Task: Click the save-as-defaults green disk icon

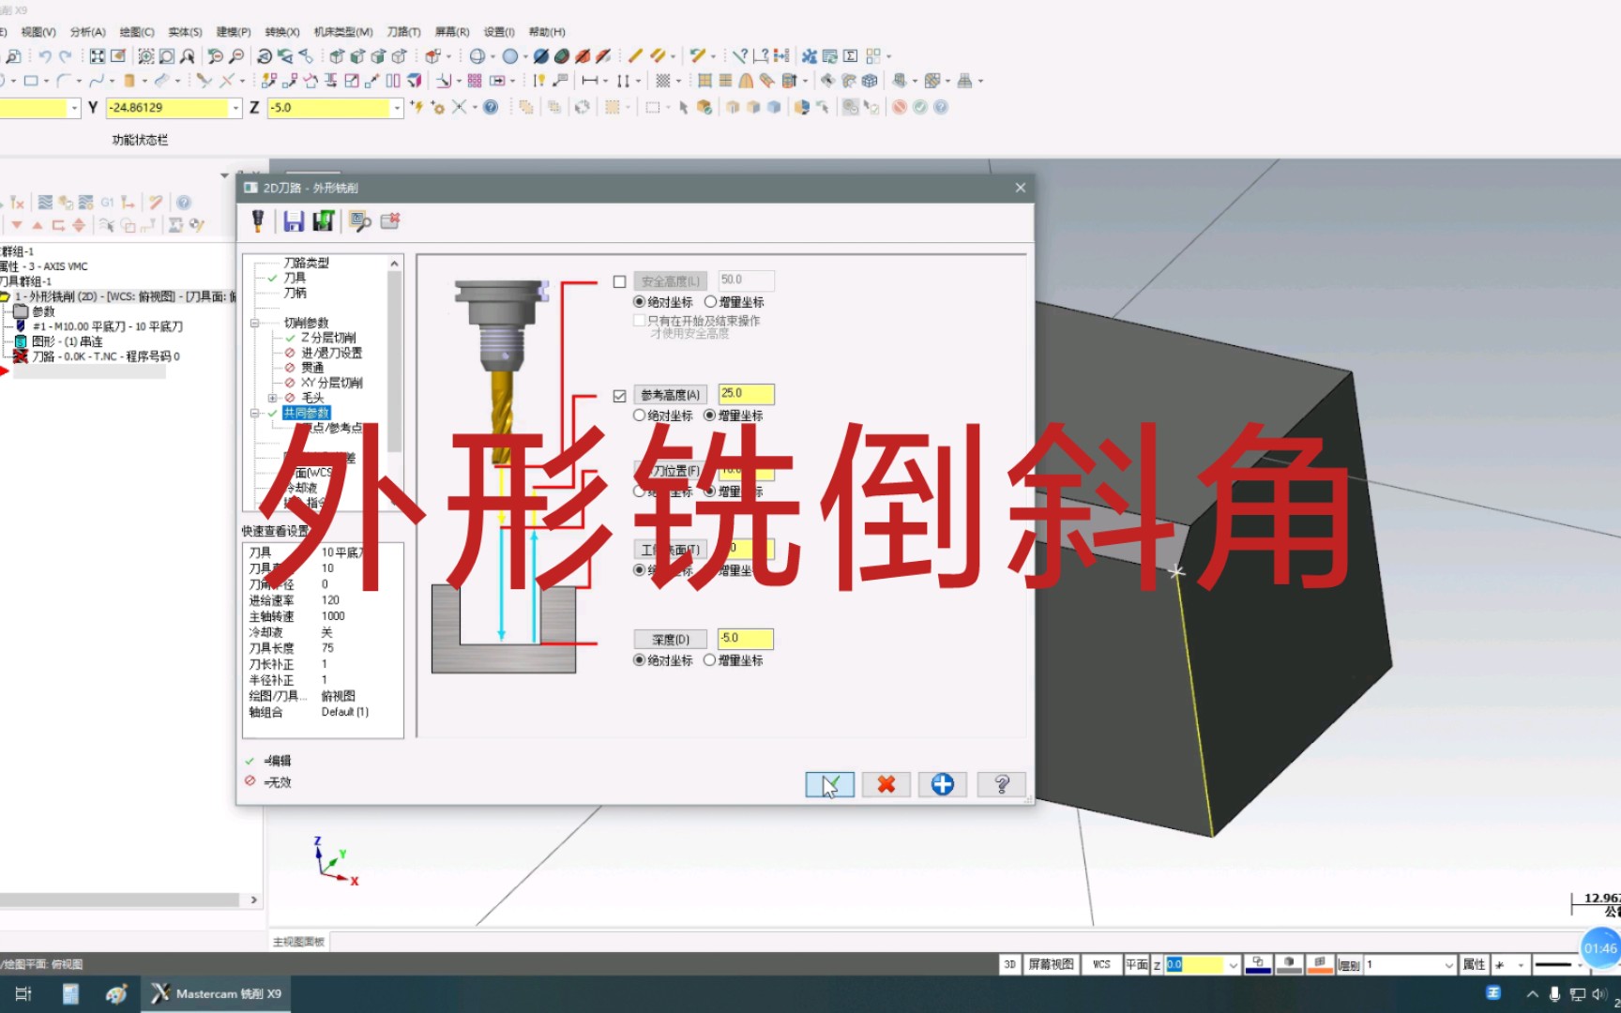Action: 323,220
